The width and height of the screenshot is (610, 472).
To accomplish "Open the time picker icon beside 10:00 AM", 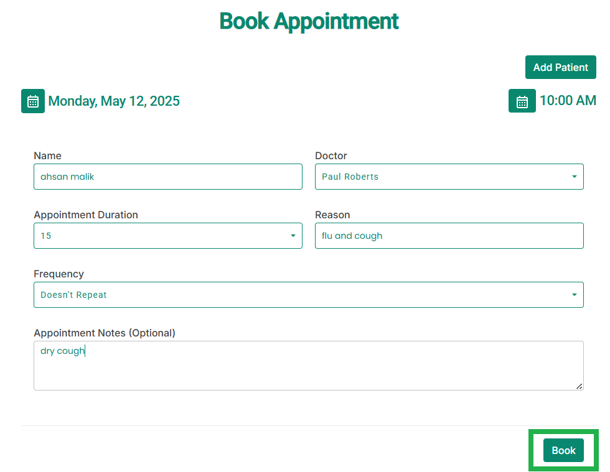I will (522, 101).
